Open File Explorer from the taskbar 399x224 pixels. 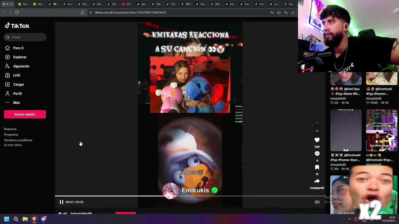(25, 219)
